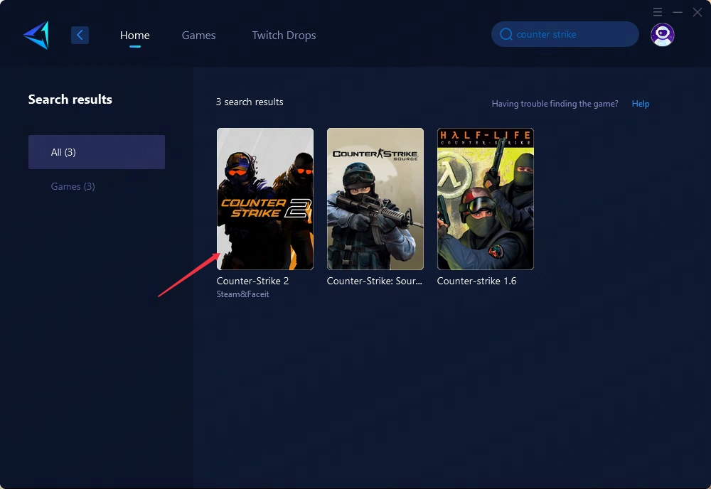Click the Counter-Strike: Sour... title text
This screenshot has width=711, height=489.
tap(375, 281)
